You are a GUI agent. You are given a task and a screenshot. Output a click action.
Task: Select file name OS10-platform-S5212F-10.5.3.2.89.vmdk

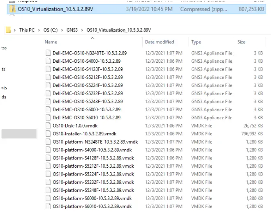point(93,166)
